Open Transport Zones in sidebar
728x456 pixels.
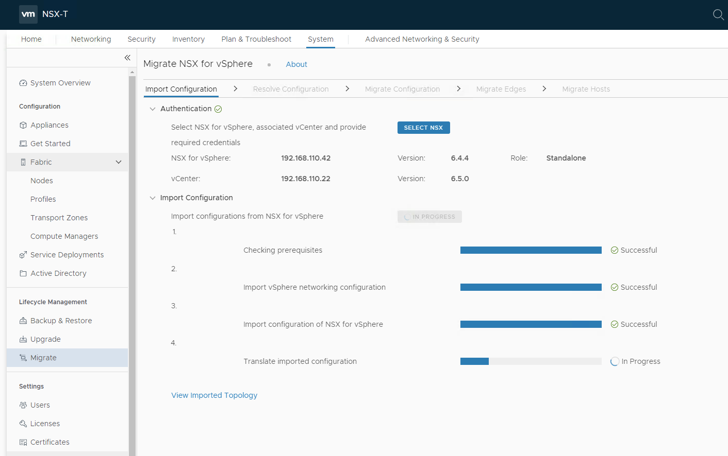click(59, 218)
